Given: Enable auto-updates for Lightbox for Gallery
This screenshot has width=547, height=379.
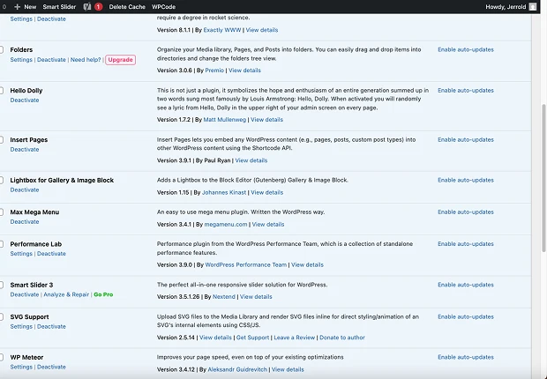Looking at the screenshot, I should click(x=466, y=180).
